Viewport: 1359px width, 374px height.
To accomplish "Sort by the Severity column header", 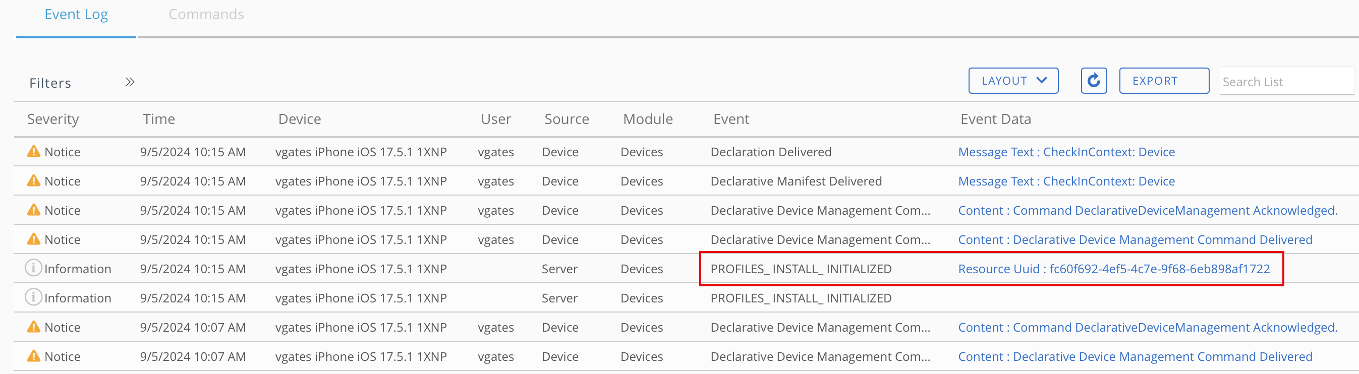I will click(53, 119).
